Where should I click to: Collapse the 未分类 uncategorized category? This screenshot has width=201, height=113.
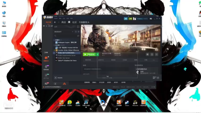pos(55,45)
